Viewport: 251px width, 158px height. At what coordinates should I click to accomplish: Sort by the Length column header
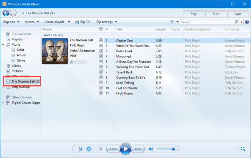click(162, 29)
